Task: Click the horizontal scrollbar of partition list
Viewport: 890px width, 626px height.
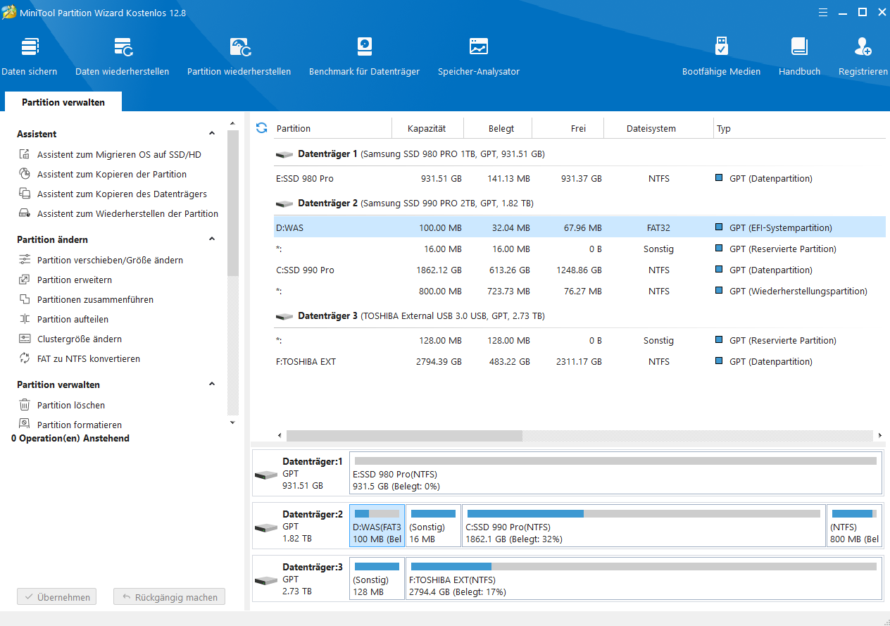Action: click(x=404, y=436)
